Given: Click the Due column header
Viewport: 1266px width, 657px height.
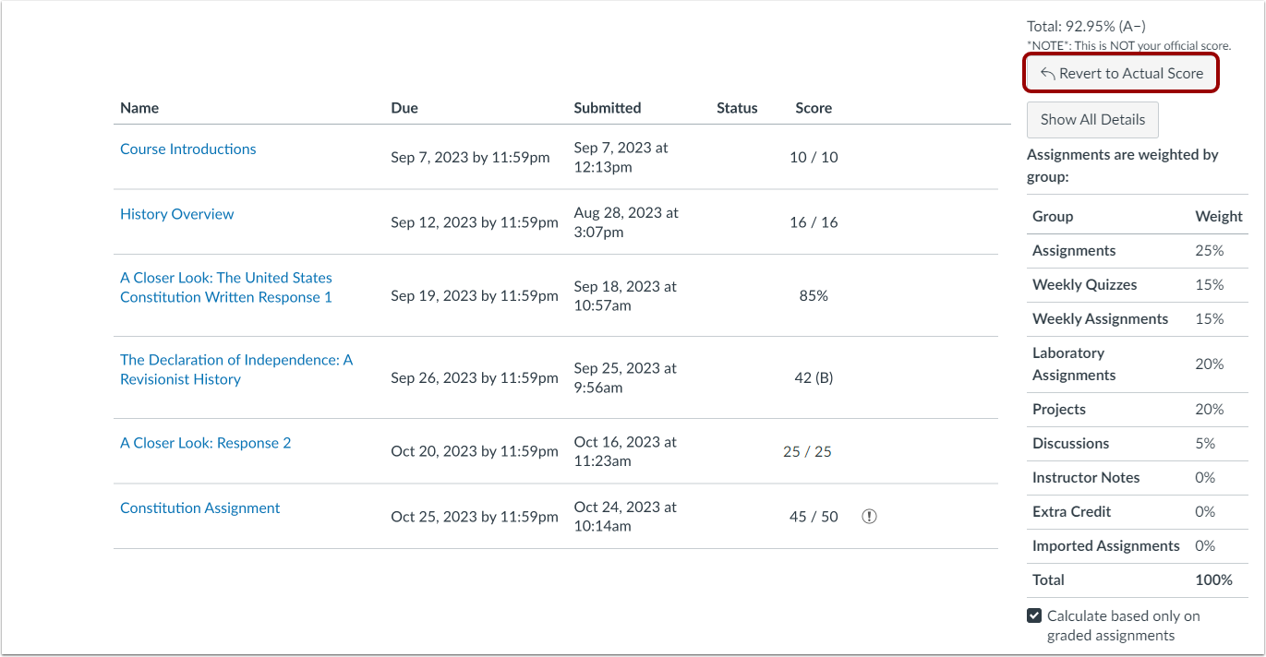Looking at the screenshot, I should coord(404,108).
